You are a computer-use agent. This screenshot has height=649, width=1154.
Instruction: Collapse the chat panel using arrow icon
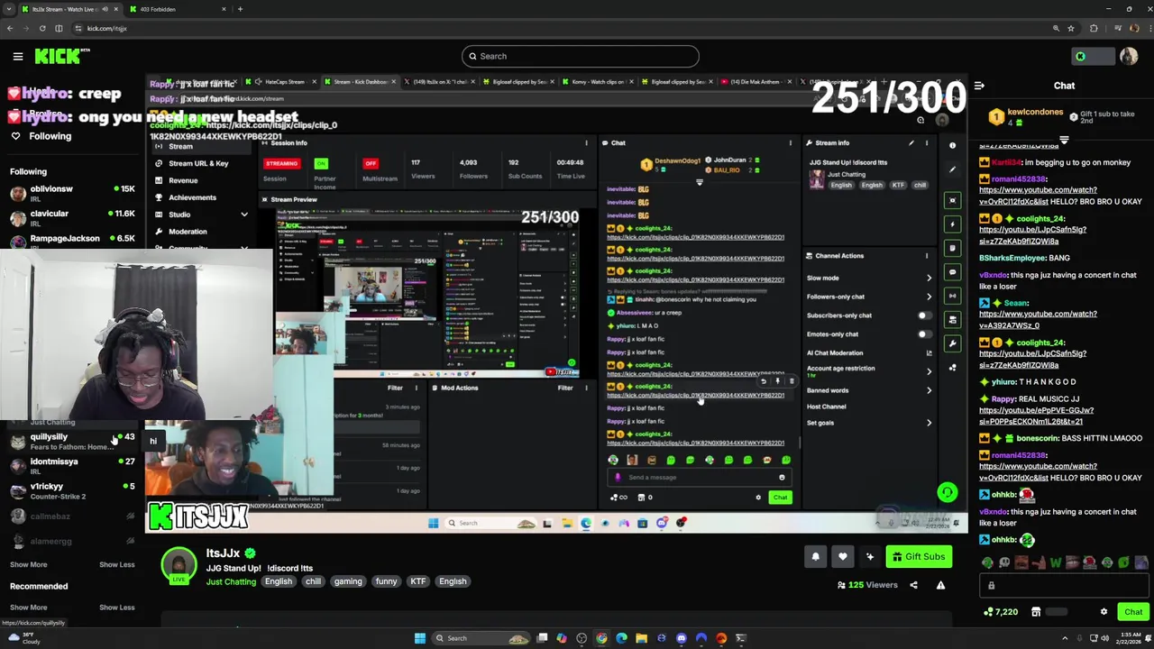979,86
